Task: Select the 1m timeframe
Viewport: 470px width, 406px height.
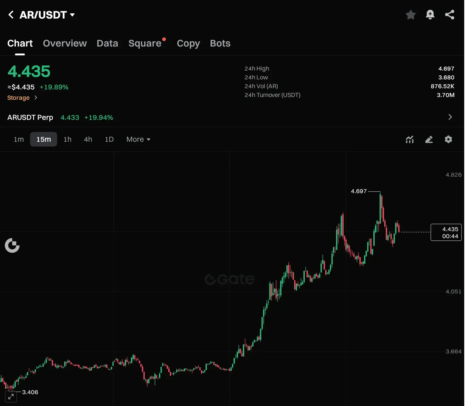Action: 19,139
